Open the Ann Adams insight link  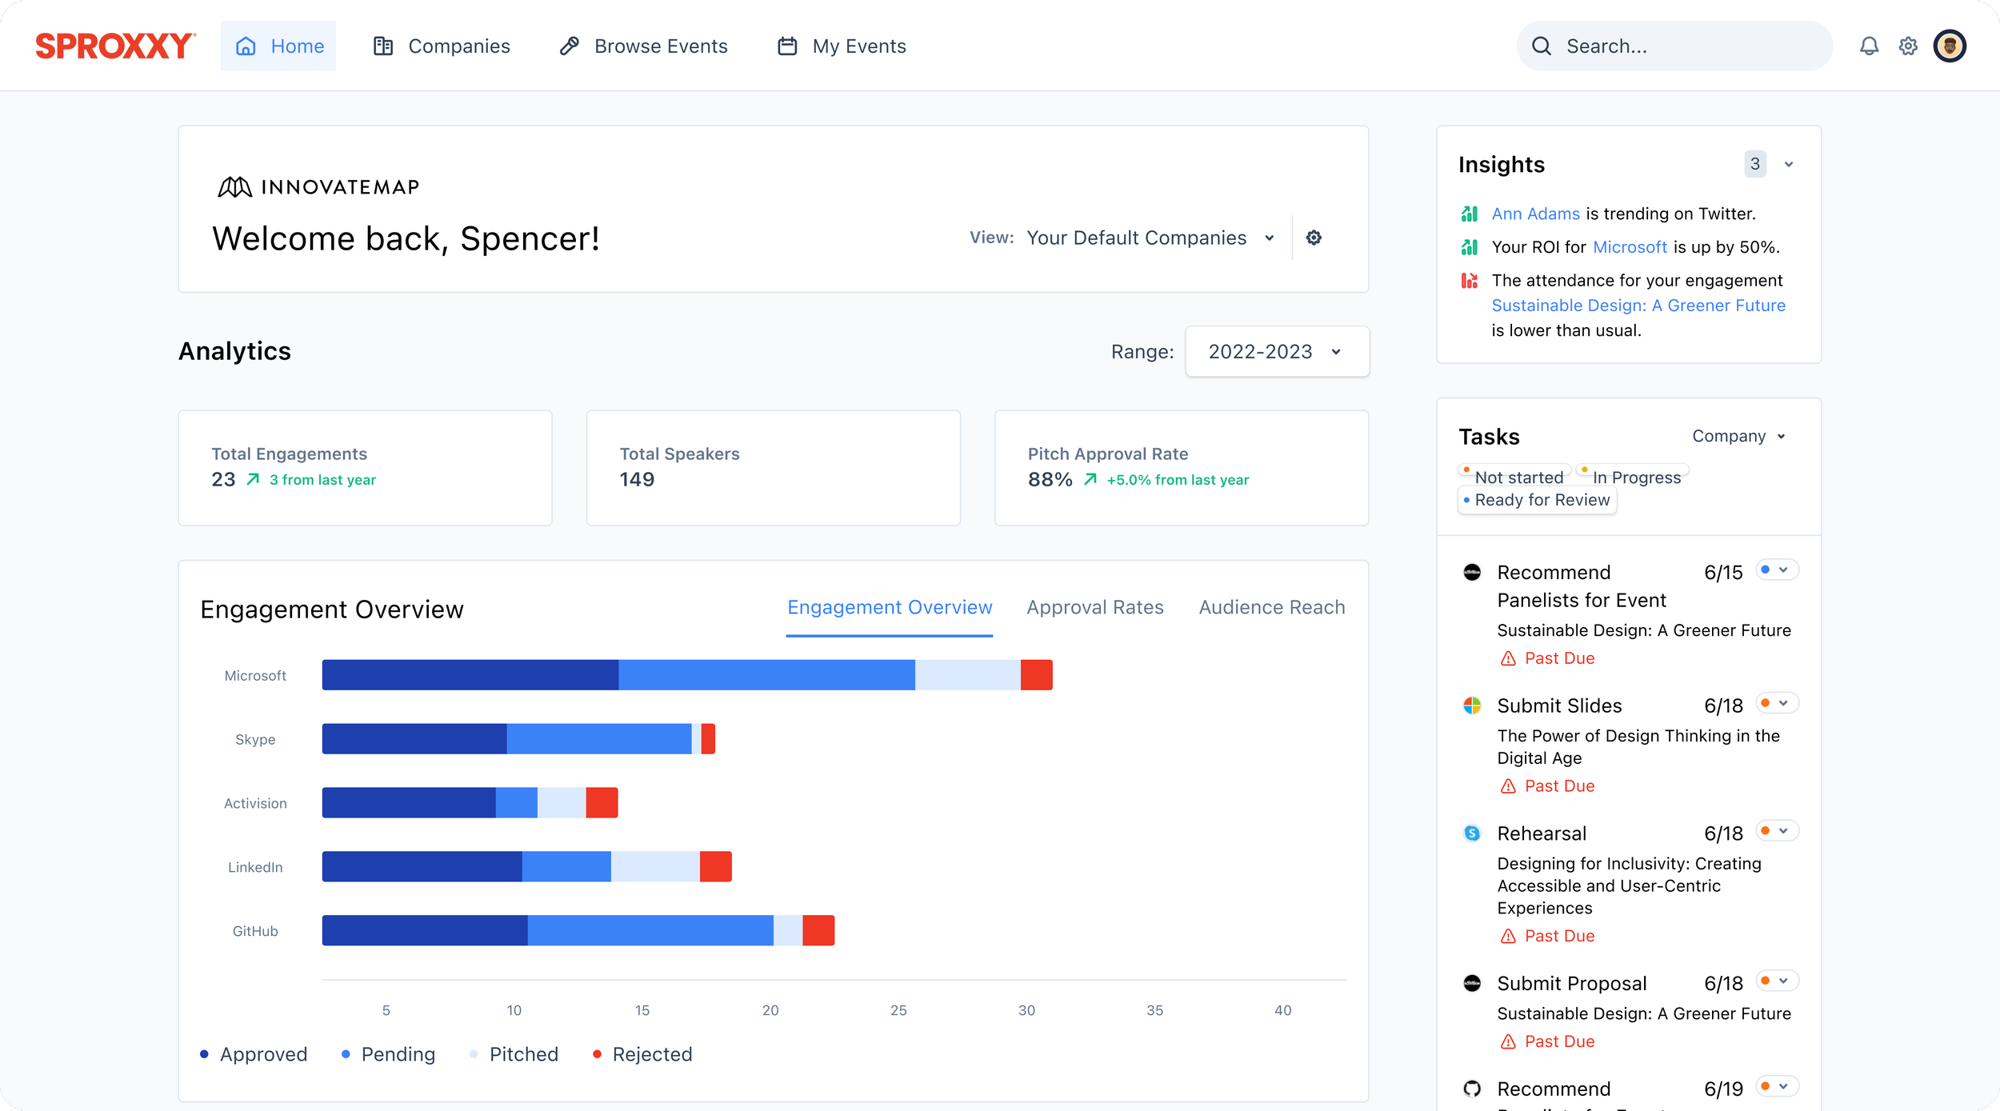pyautogui.click(x=1535, y=214)
